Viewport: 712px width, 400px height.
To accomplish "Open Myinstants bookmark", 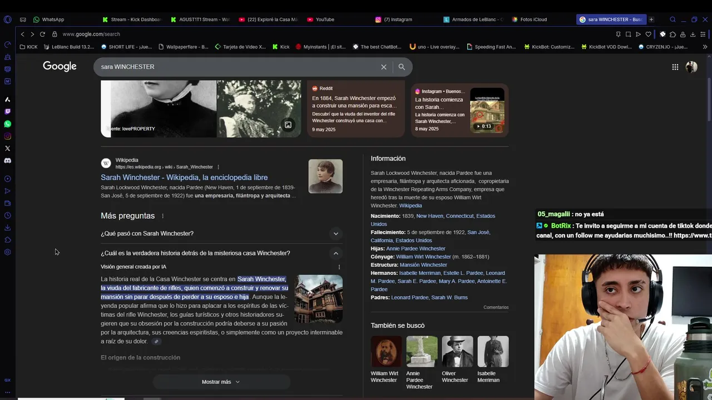I will click(320, 47).
